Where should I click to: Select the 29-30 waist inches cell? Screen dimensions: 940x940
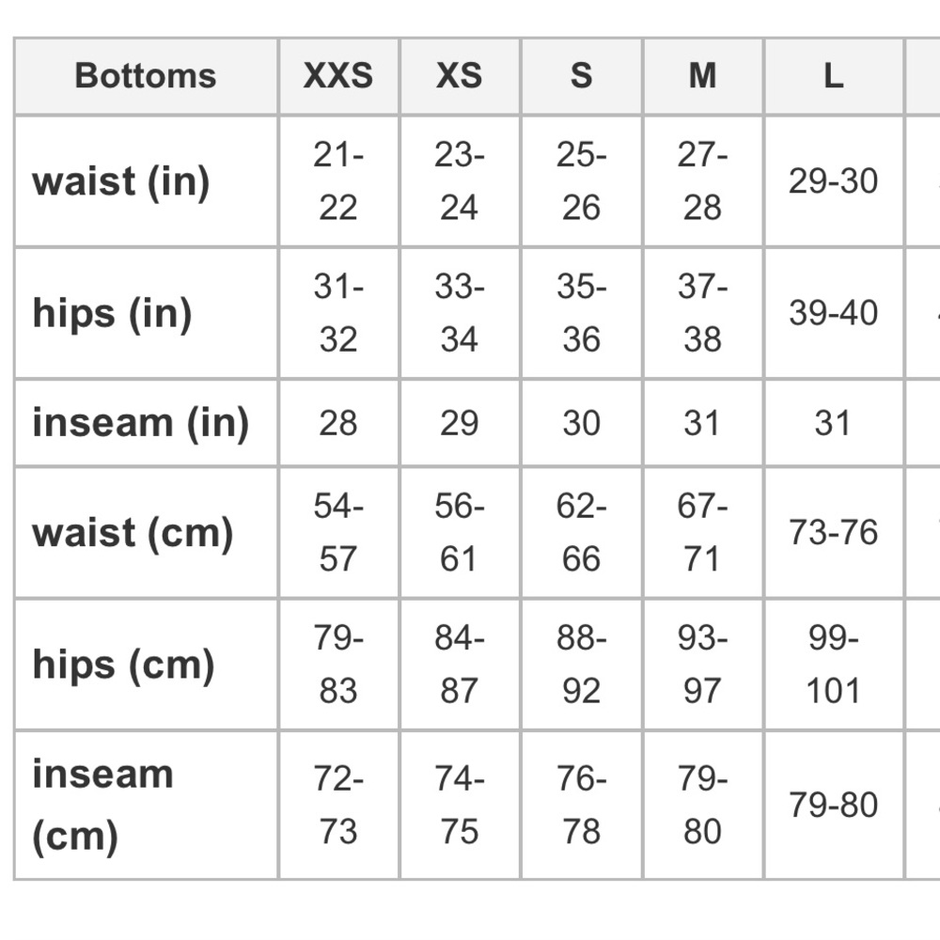pyautogui.click(x=834, y=181)
